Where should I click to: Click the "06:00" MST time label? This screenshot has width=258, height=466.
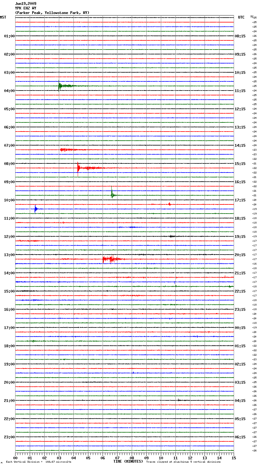pyautogui.click(x=9, y=127)
